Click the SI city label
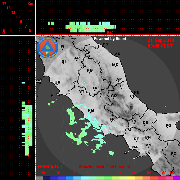The width and height of the screenshot is (180, 180). point(64,62)
